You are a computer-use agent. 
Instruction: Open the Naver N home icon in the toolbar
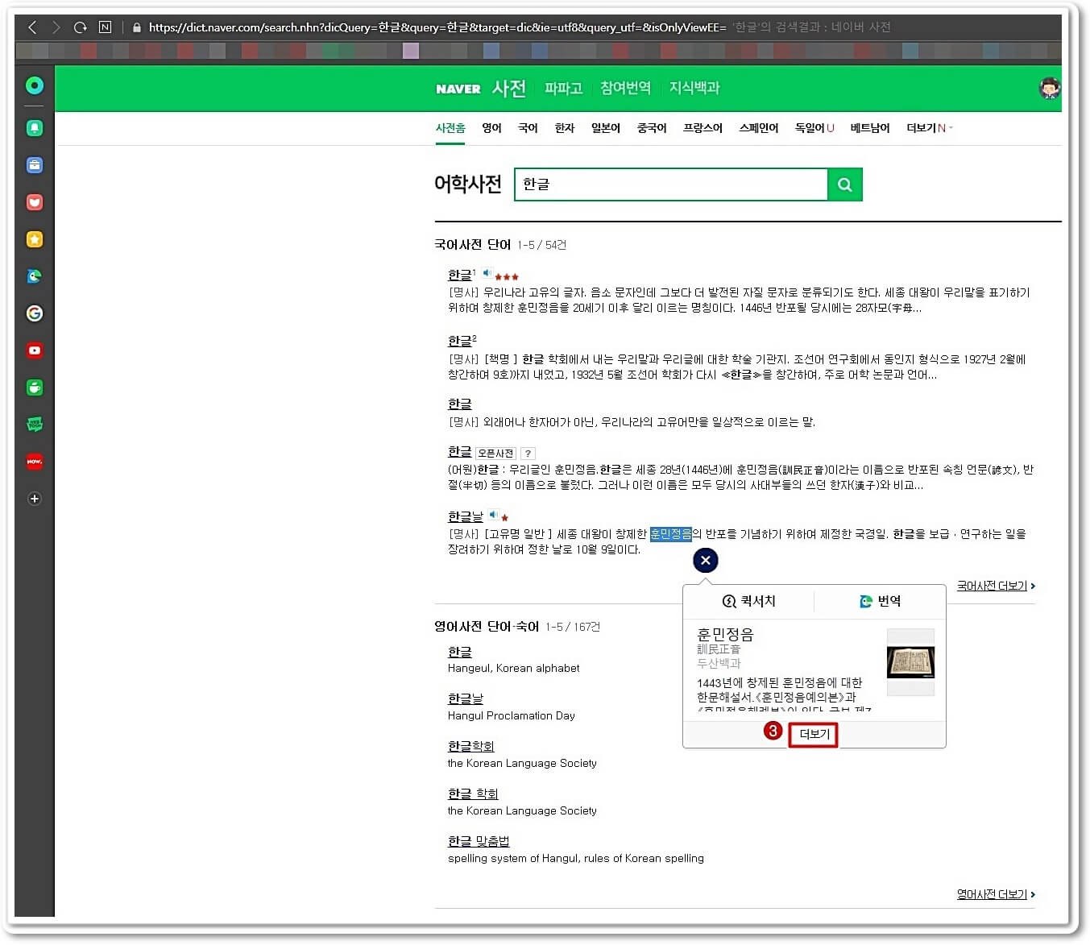tap(105, 27)
